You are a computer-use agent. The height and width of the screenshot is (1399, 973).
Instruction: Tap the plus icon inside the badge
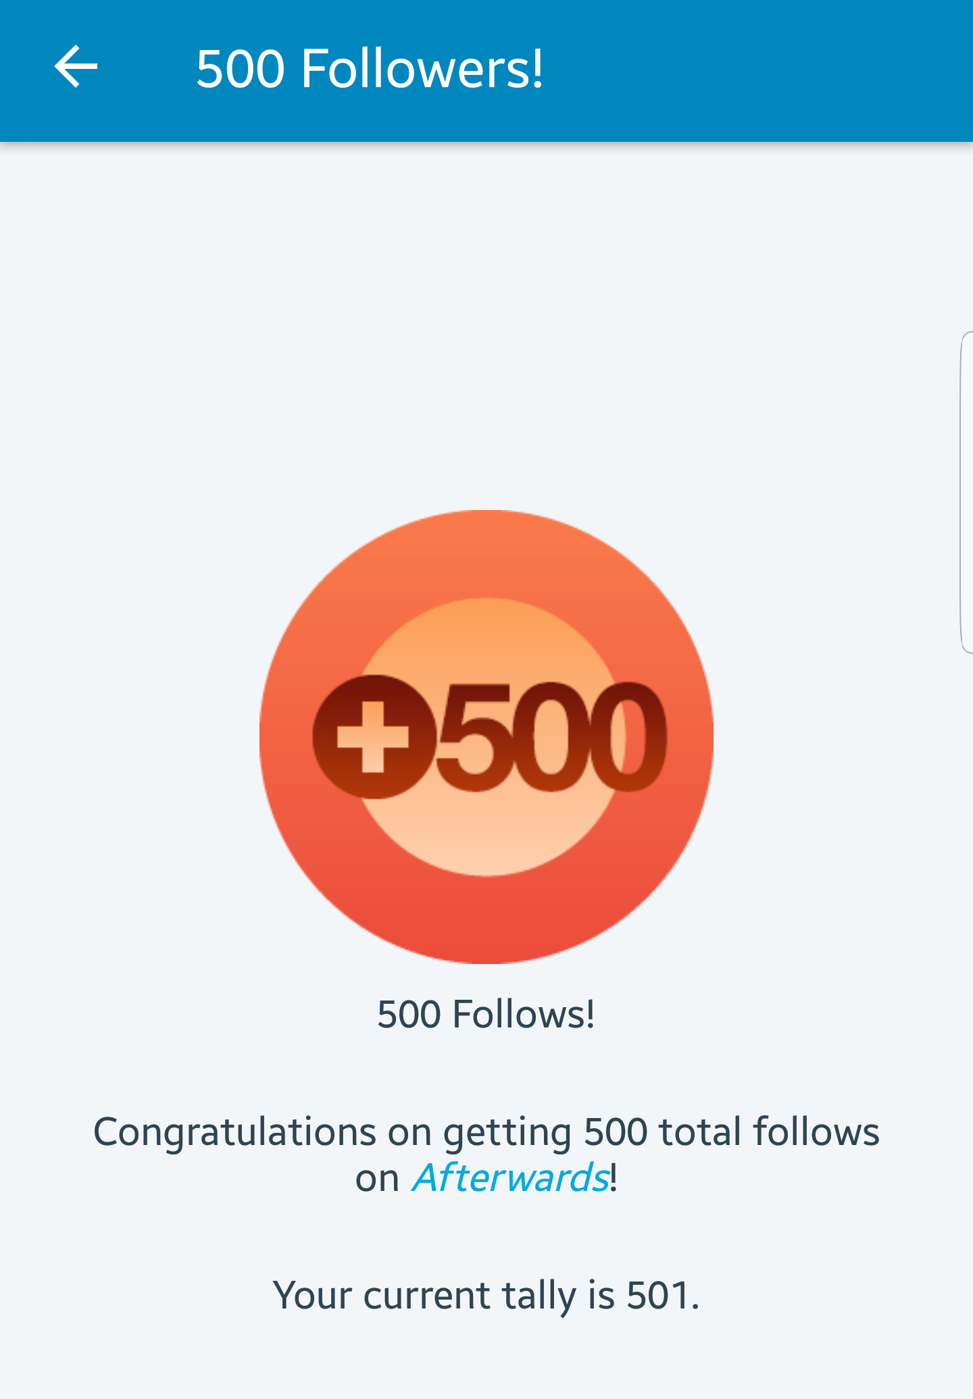[374, 736]
